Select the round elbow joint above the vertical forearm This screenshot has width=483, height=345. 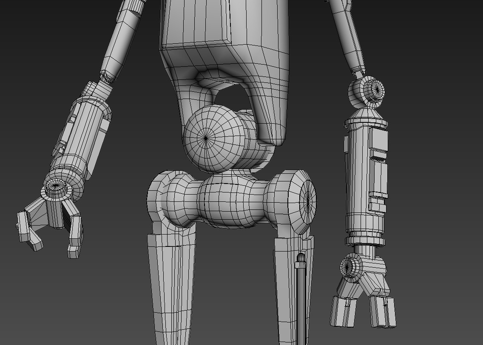pos(367,92)
